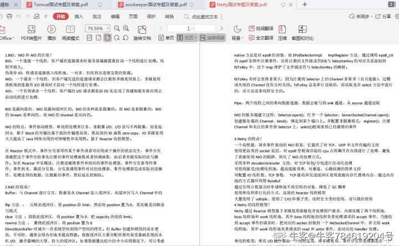Click the zoom out magnifier
The image size is (399, 246).
(x=117, y=28)
